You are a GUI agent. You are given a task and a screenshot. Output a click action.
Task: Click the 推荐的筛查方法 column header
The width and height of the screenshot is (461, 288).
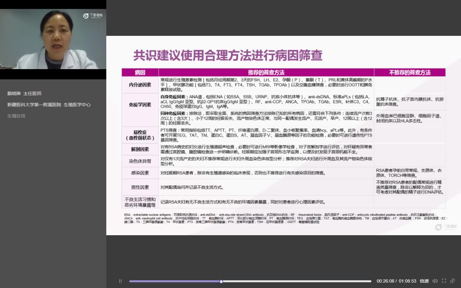click(266, 73)
